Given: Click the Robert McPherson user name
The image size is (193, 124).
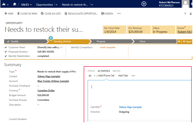Looking at the screenshot, I should click(169, 2).
